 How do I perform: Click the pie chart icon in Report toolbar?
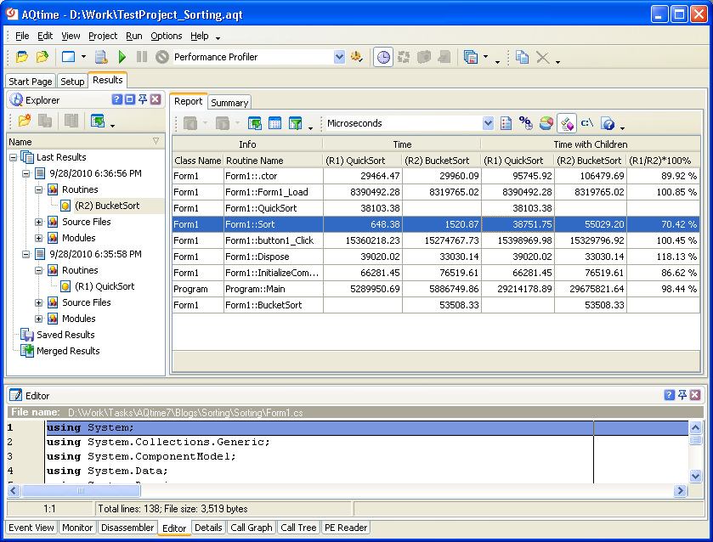(x=546, y=123)
